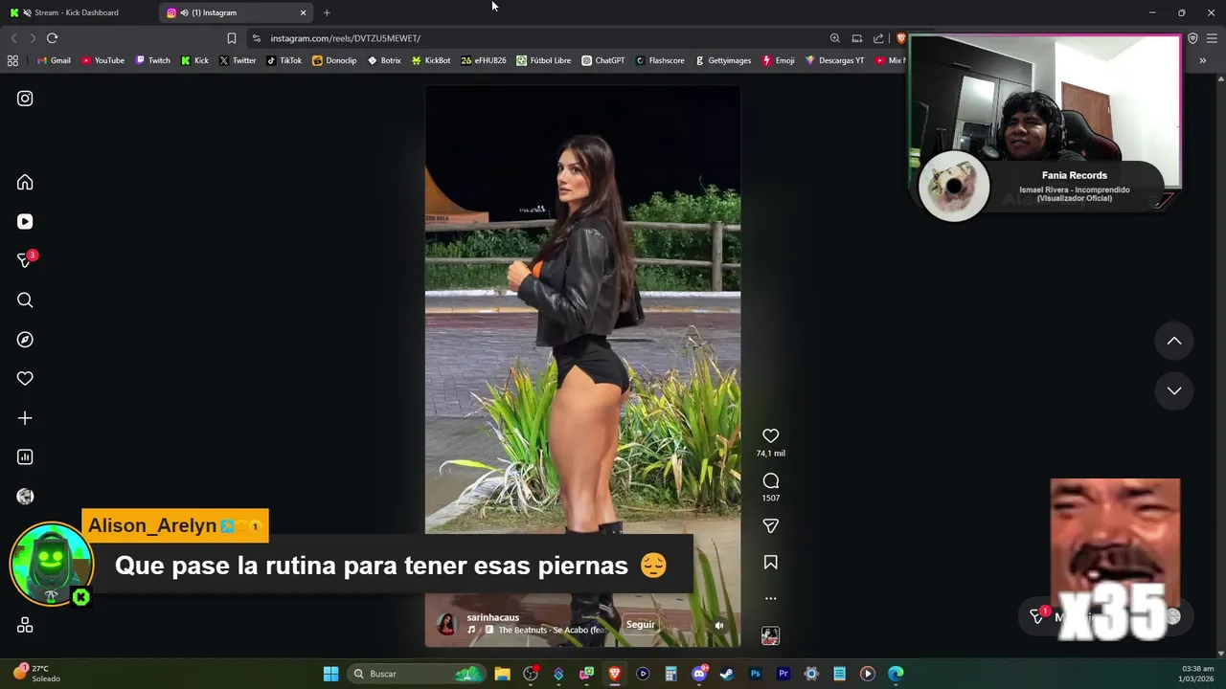
Task: Open the reel's three-dot options menu
Action: point(770,599)
